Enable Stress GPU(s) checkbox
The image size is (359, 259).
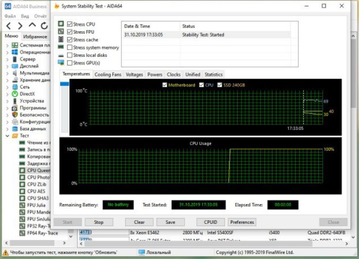pos(70,63)
